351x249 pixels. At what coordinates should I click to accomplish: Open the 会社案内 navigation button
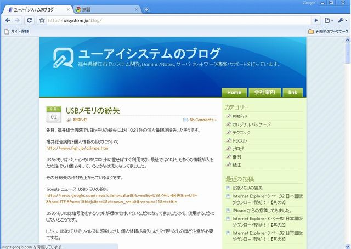(x=264, y=92)
